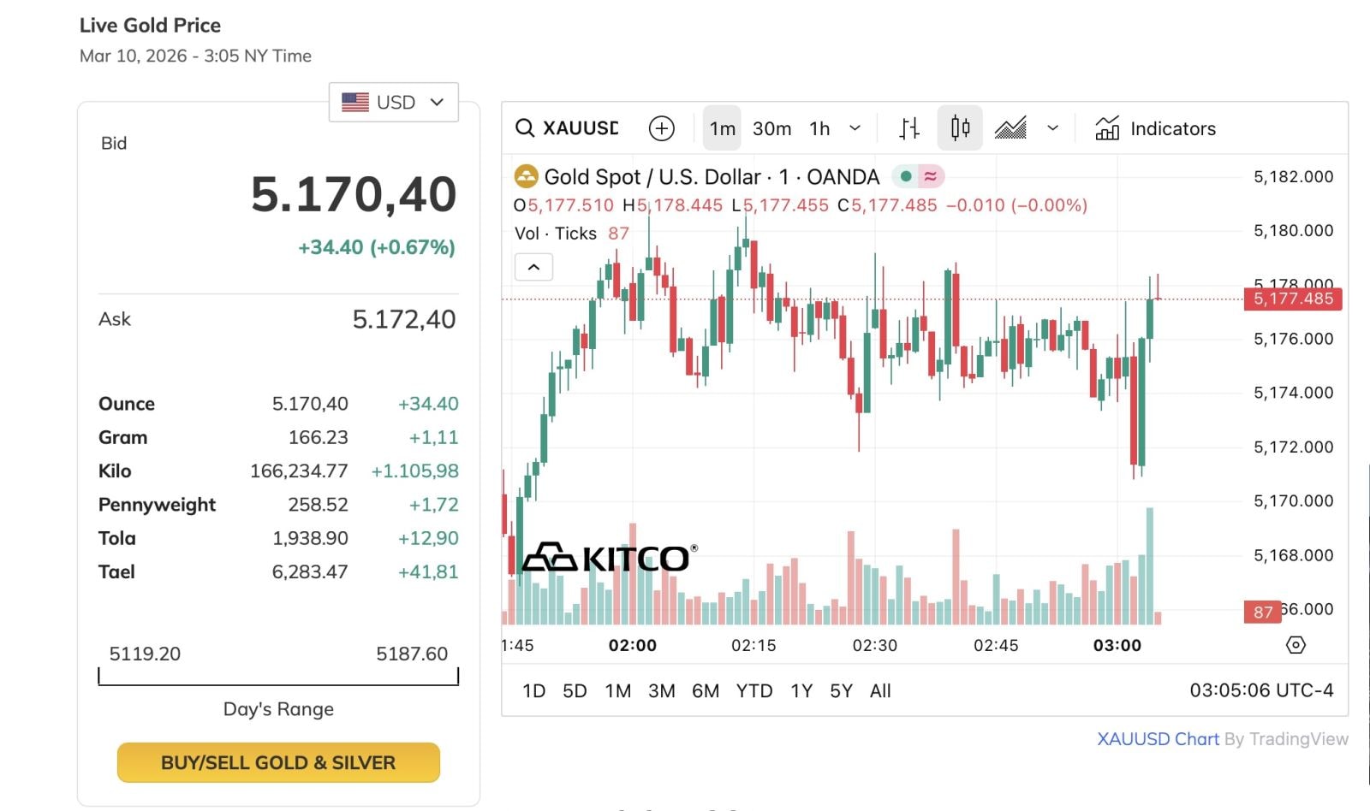Click the 03:05:06 UTC-4 timezone display
The image size is (1370, 811).
coord(1260,690)
